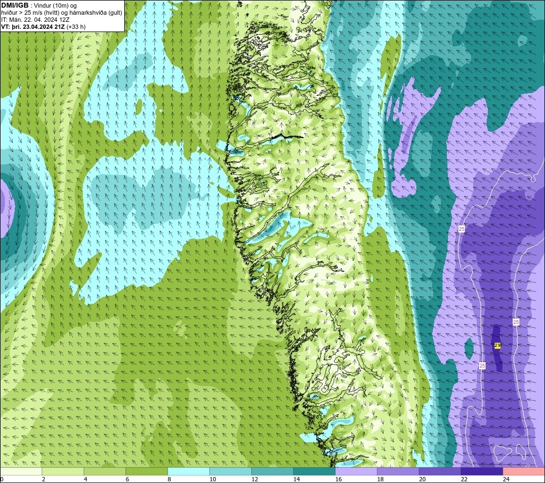Select the above-24 m/s pink legend swatch

coord(524,472)
